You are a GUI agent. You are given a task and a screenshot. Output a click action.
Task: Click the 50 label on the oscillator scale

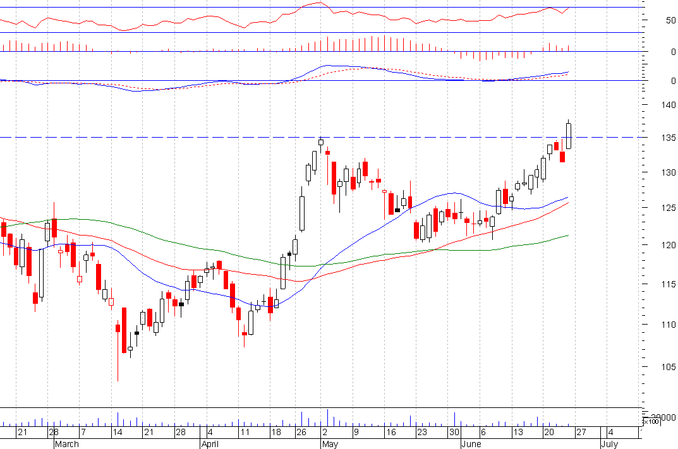pyautogui.click(x=671, y=20)
